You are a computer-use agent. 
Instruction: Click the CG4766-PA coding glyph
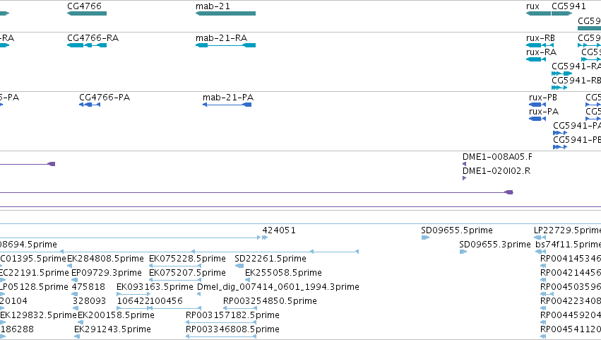coord(90,105)
